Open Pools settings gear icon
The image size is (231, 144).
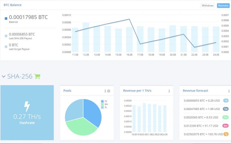(x=109, y=91)
